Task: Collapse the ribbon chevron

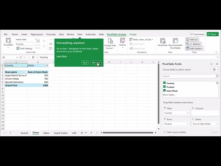Action: (x=217, y=52)
